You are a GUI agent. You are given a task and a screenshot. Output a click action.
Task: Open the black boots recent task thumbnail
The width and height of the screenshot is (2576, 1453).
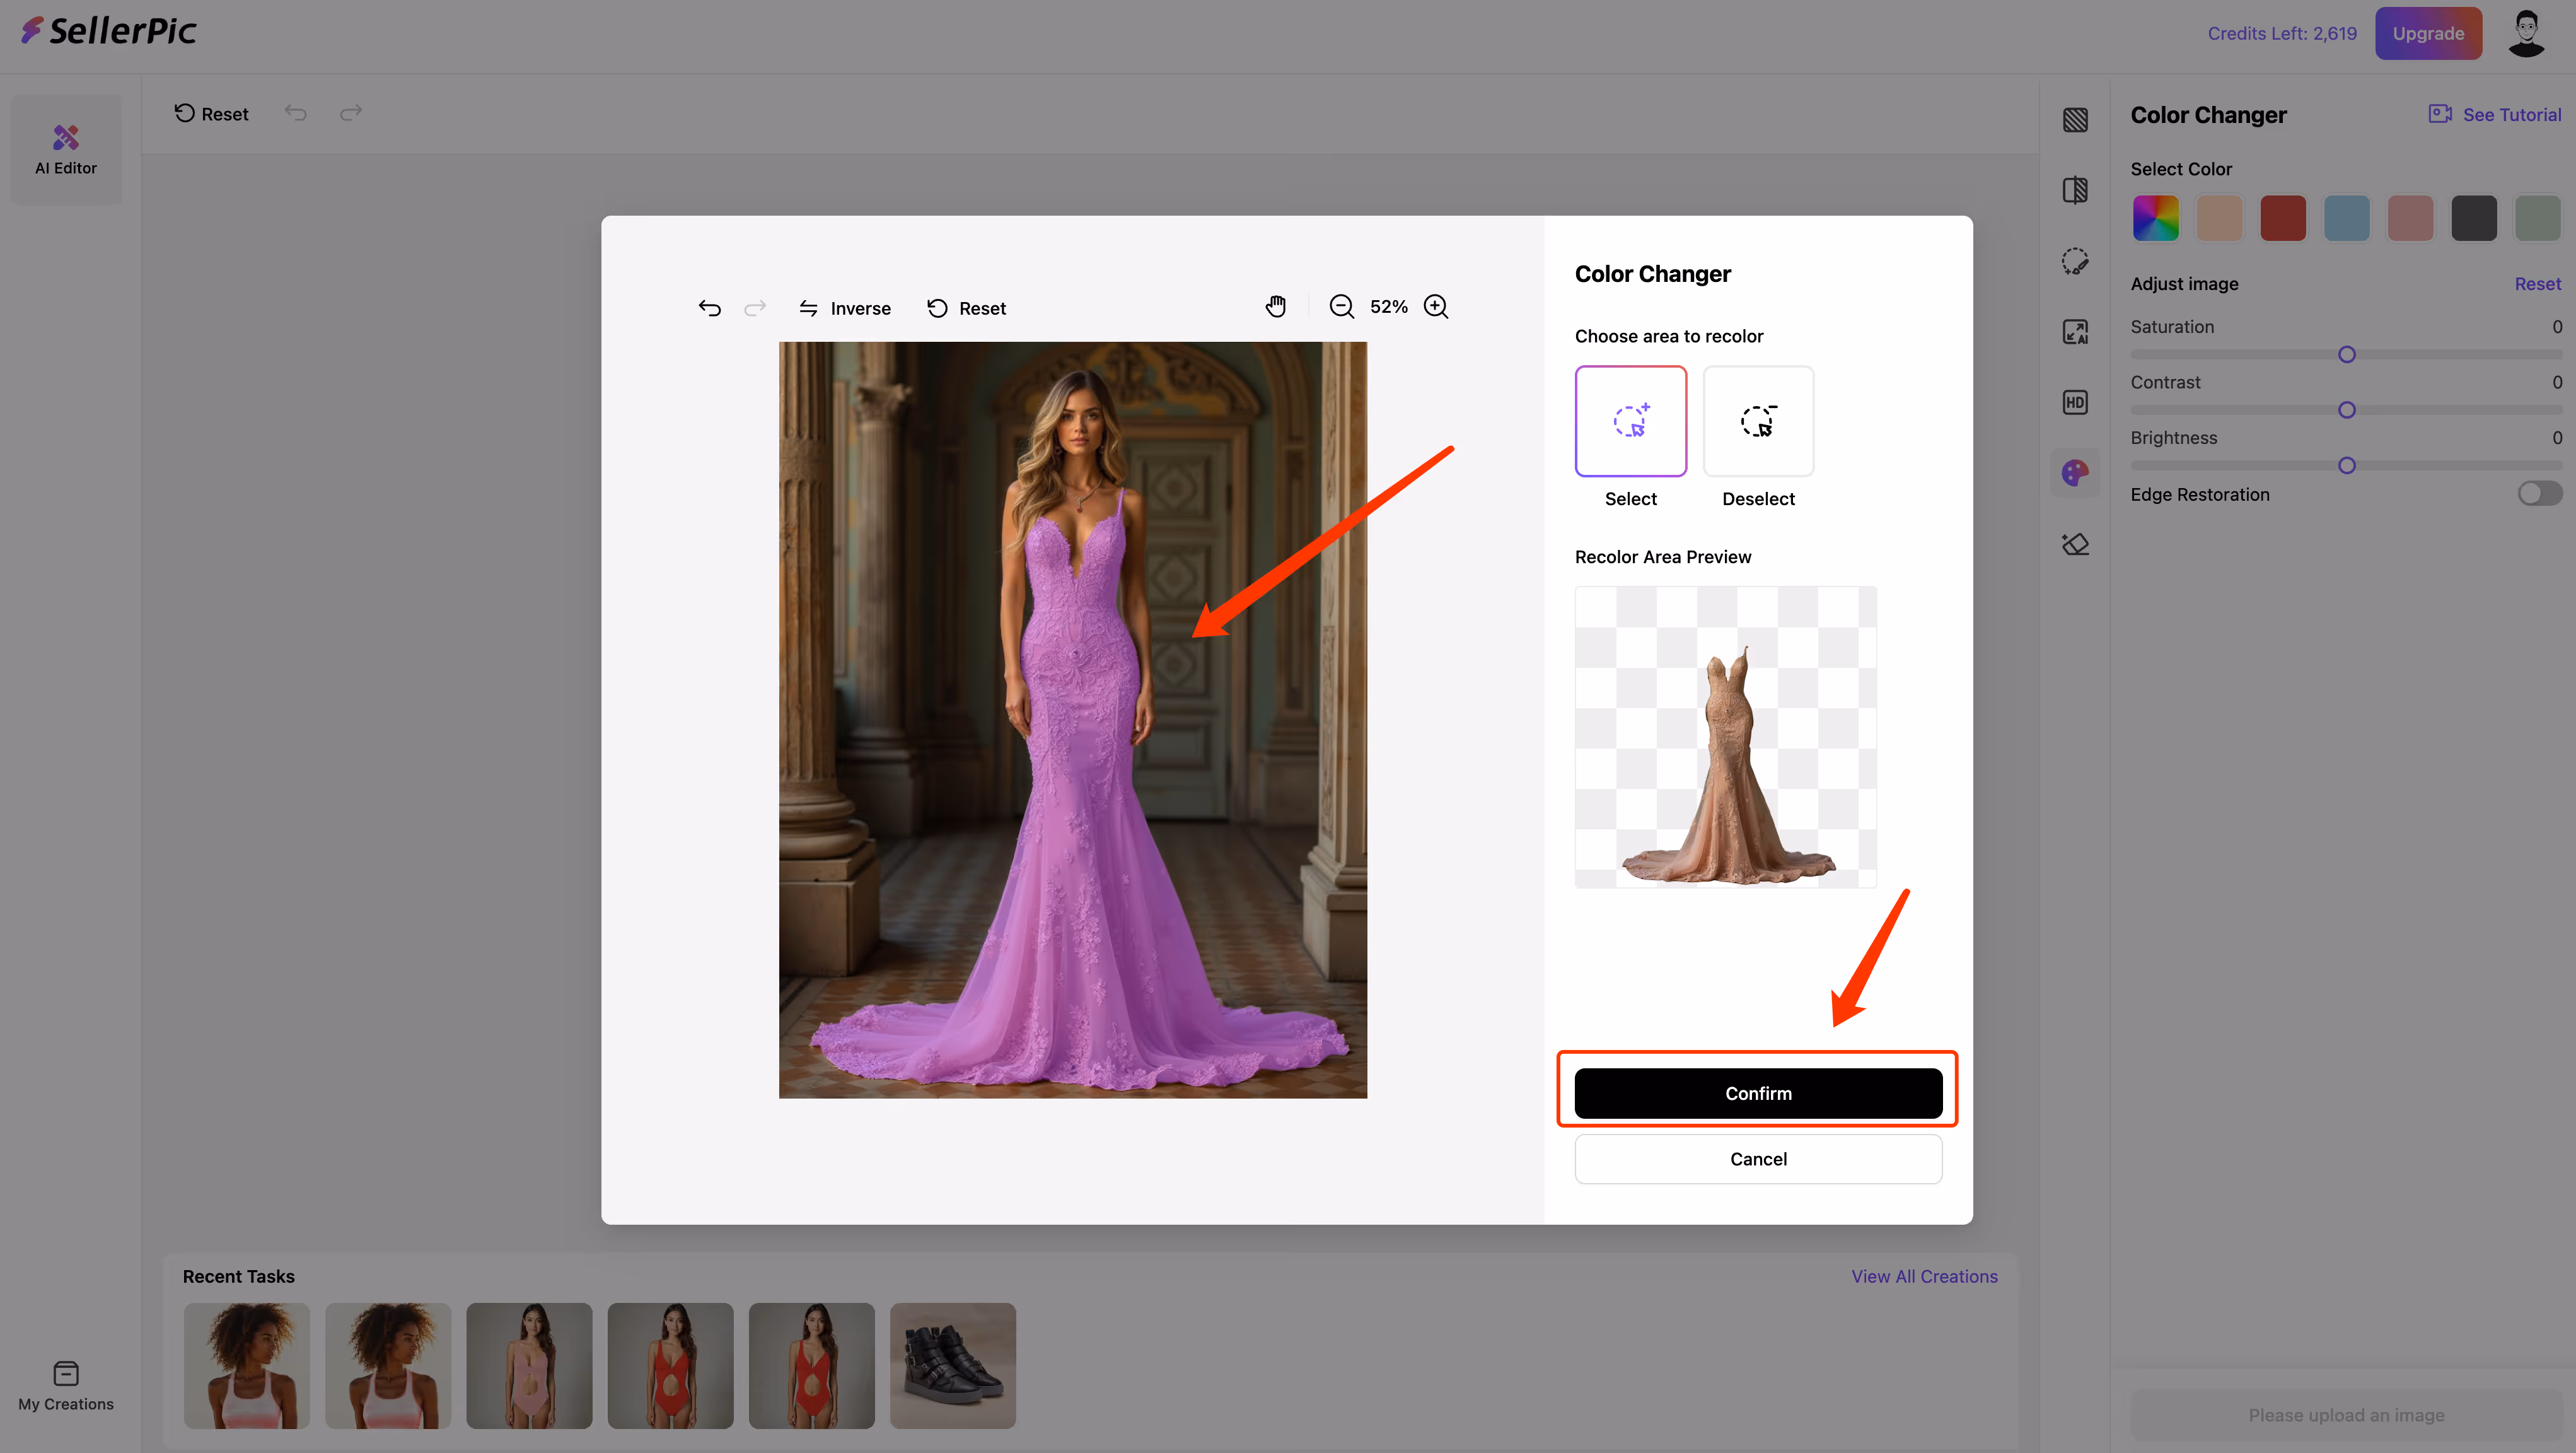point(952,1365)
